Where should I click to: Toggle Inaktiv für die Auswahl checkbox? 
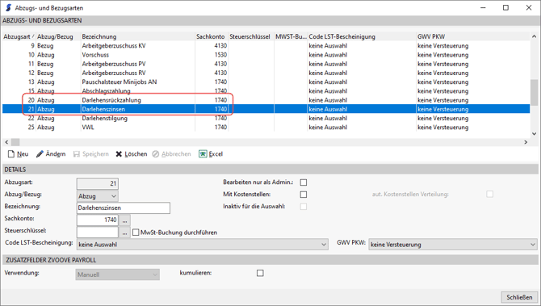304,207
